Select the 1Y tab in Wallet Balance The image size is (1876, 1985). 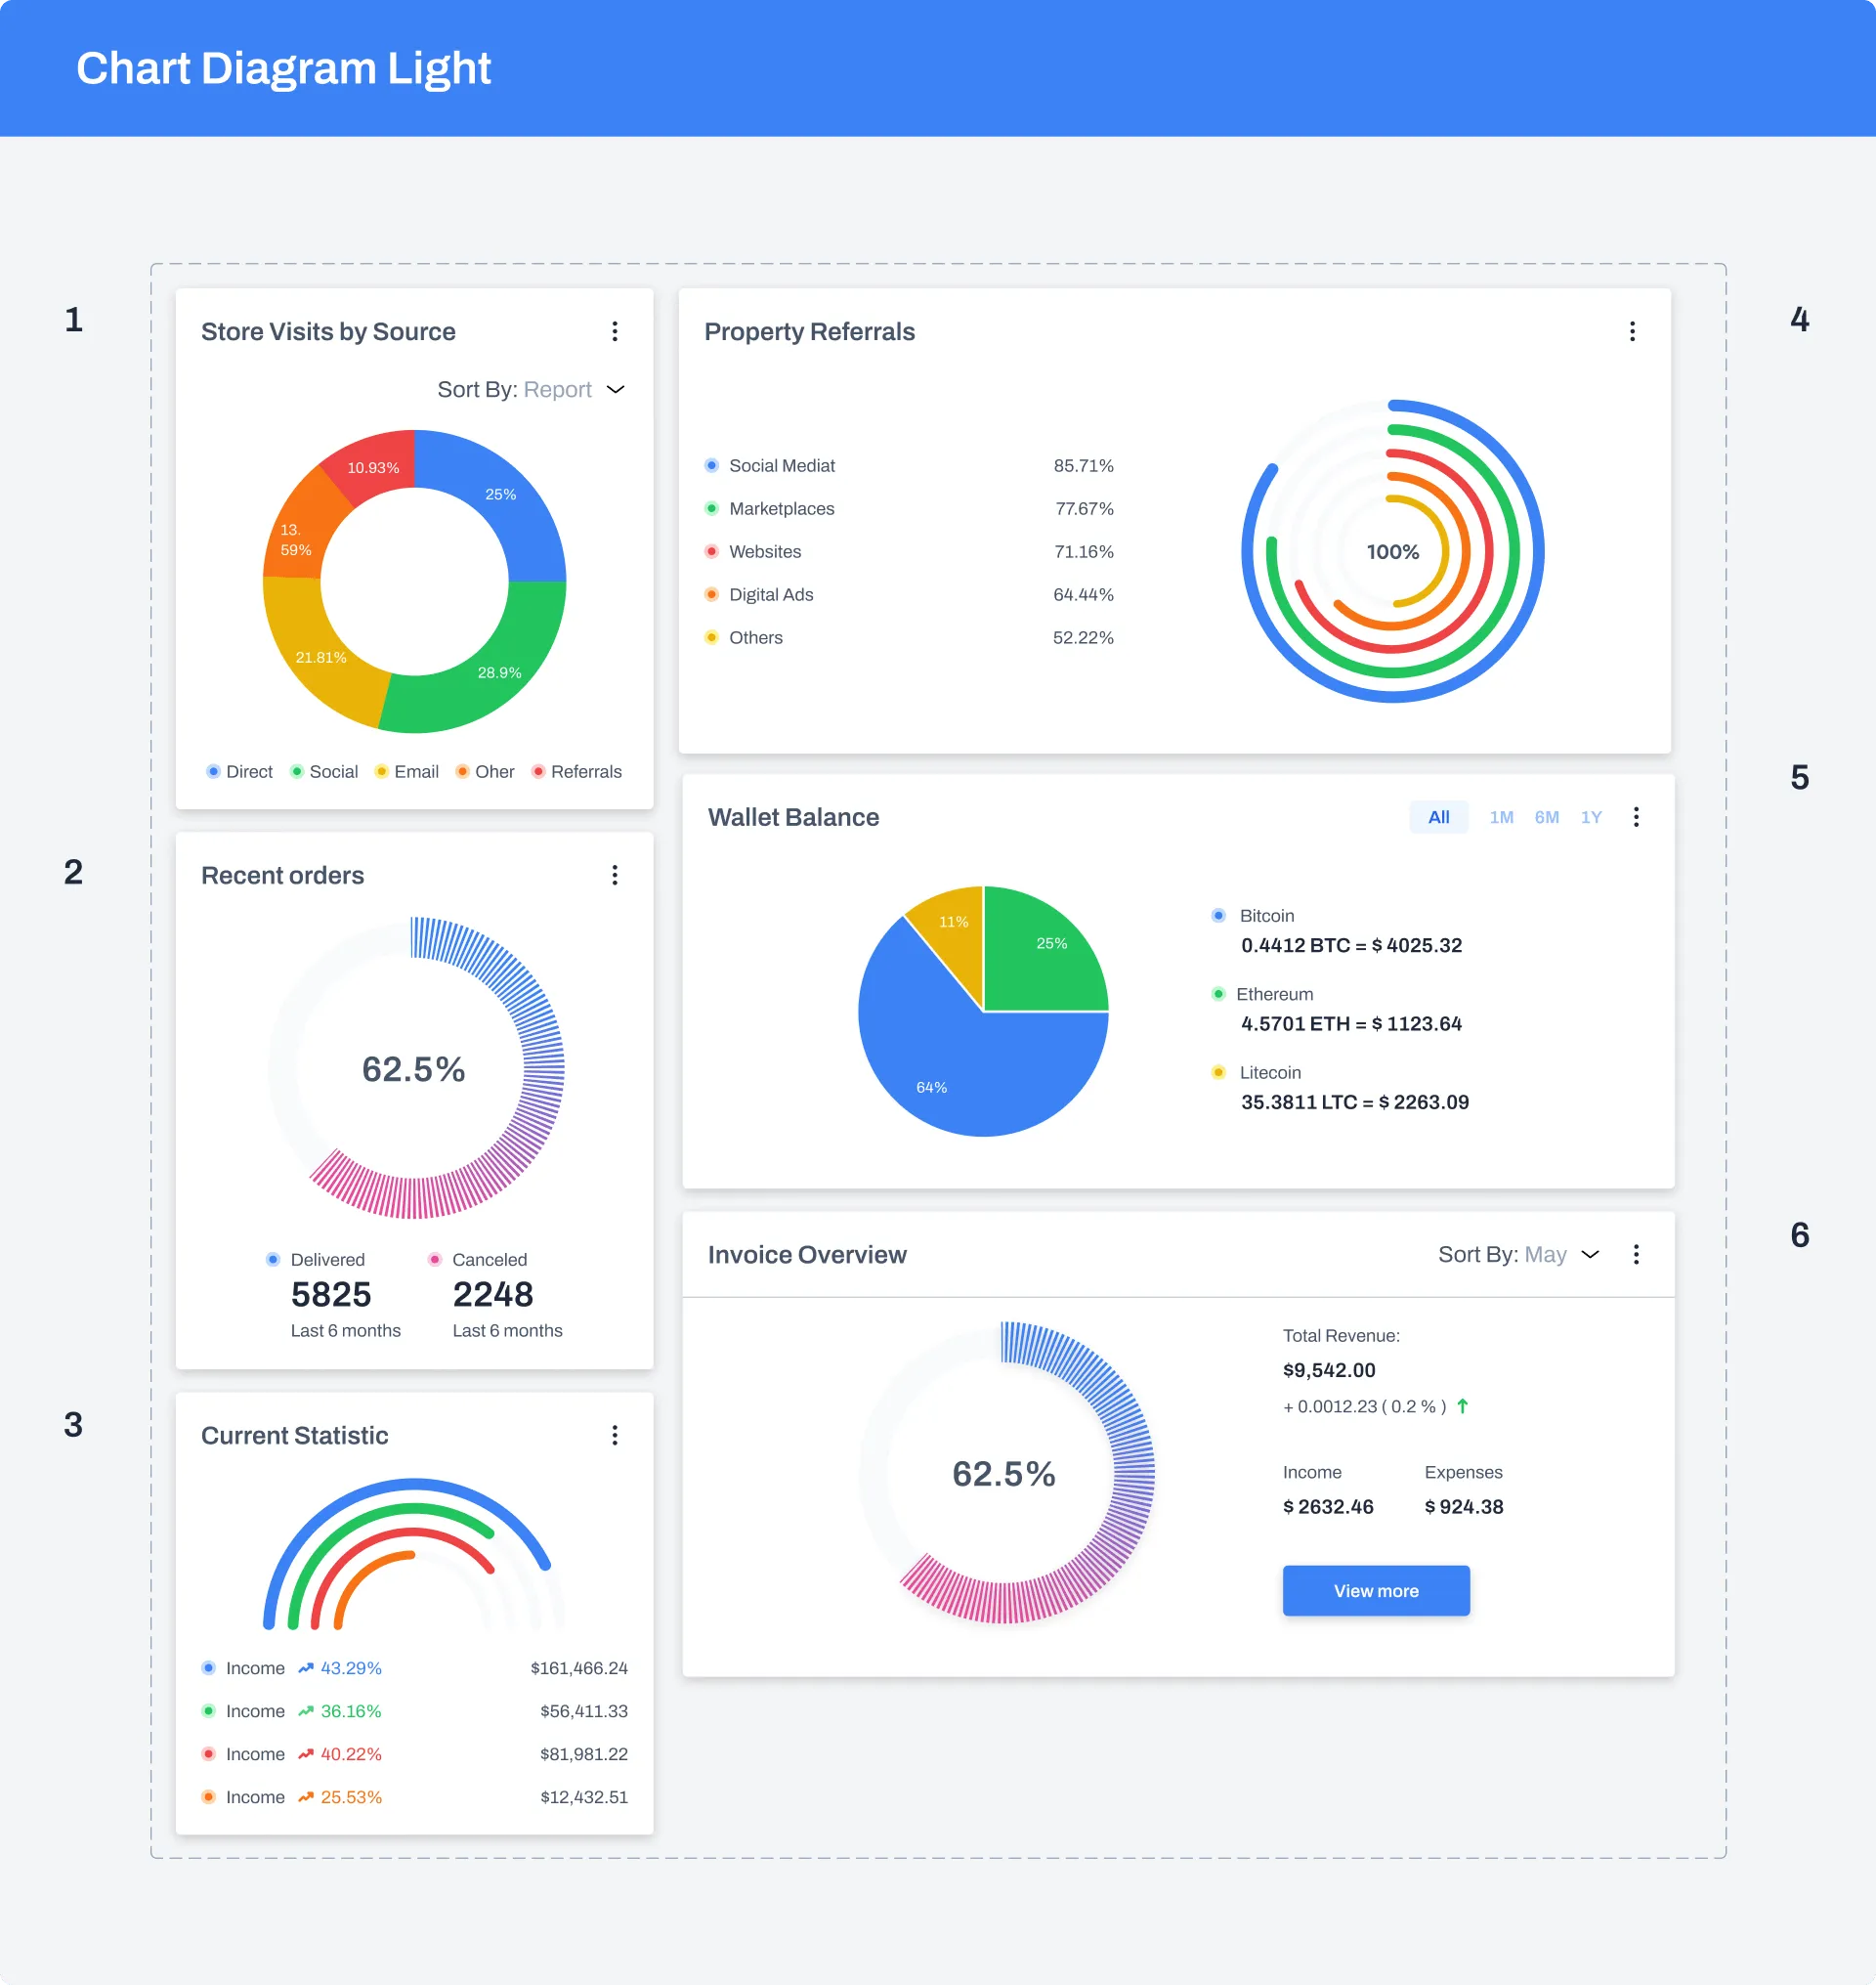pyautogui.click(x=1592, y=817)
